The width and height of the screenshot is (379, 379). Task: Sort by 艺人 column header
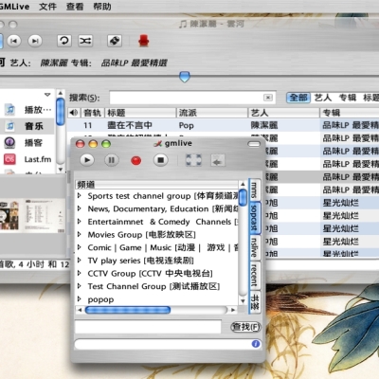283,113
